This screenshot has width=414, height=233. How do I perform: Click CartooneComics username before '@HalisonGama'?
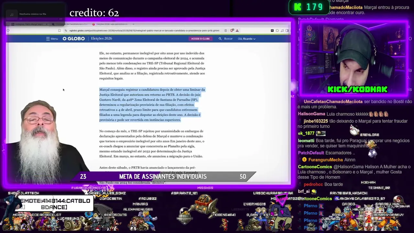point(315,167)
